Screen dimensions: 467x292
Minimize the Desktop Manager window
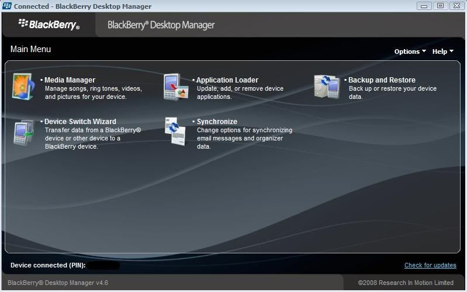[x=424, y=6]
